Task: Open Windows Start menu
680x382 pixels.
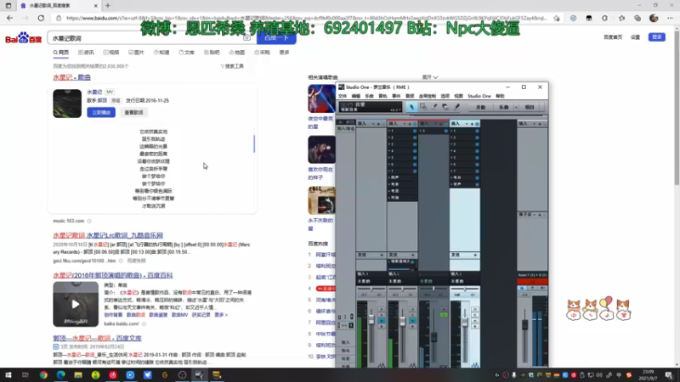Action: click(8, 375)
